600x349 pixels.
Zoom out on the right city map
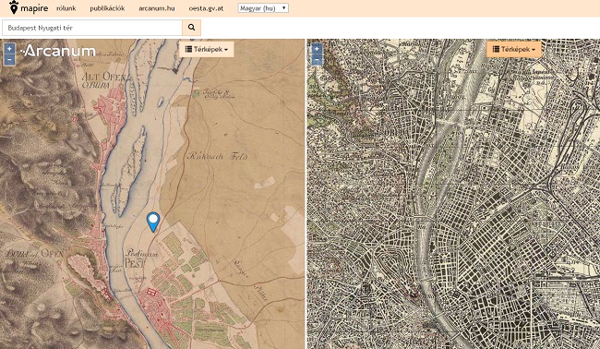pyautogui.click(x=317, y=60)
